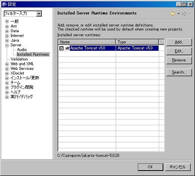Viewport: 195px width, 176px height.
Task: Click the Add.. button
Action: (x=179, y=42)
